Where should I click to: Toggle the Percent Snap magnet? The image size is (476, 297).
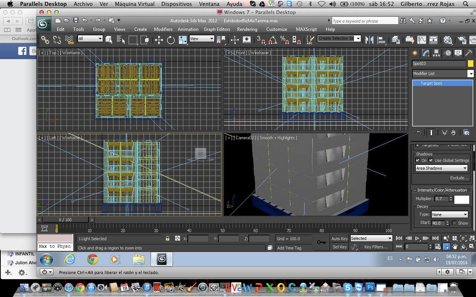point(285,39)
